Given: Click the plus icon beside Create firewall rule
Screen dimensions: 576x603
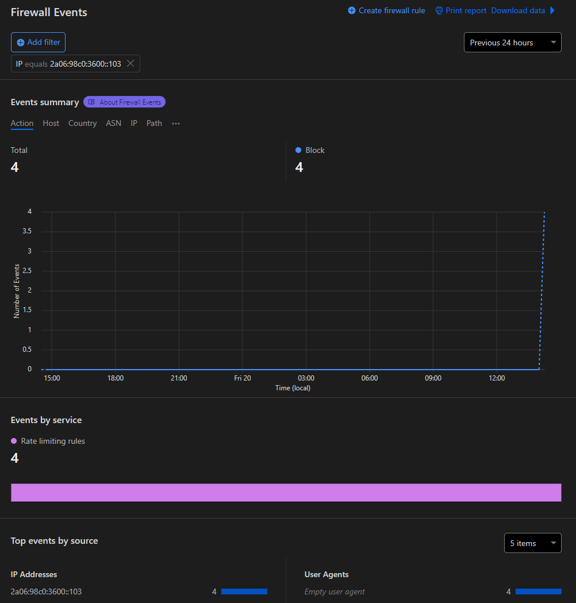Looking at the screenshot, I should pyautogui.click(x=350, y=10).
